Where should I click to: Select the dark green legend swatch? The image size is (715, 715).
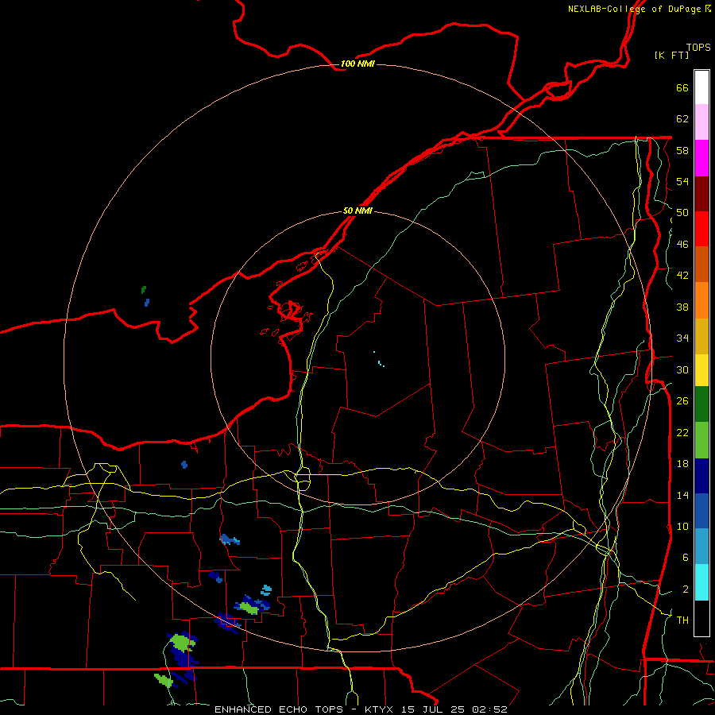tap(701, 404)
